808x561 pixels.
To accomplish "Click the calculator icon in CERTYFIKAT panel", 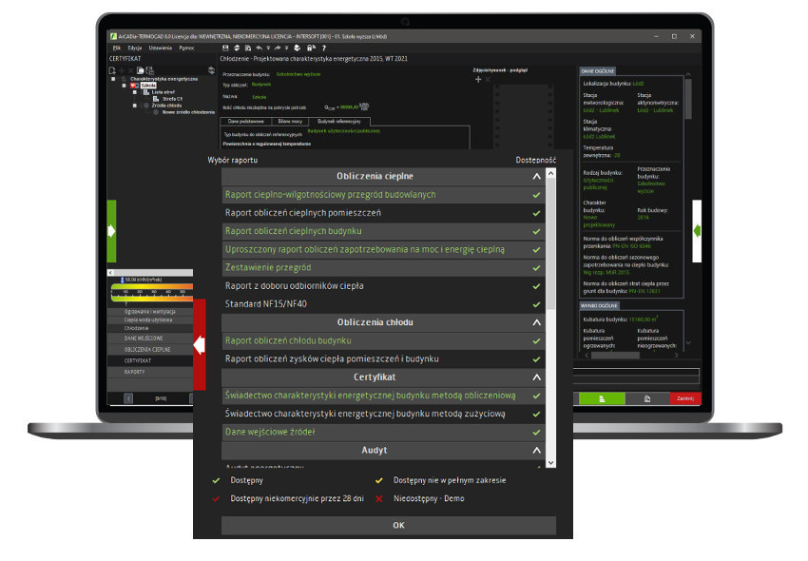I will coord(149,70).
